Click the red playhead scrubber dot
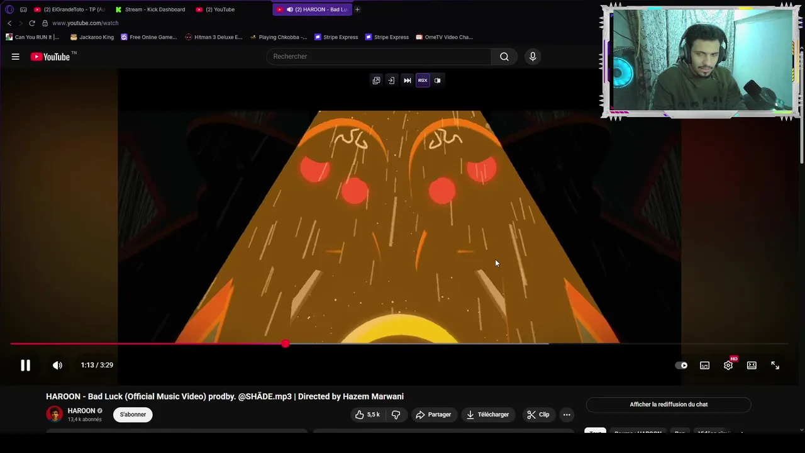Viewport: 805px width, 453px height. [286, 344]
